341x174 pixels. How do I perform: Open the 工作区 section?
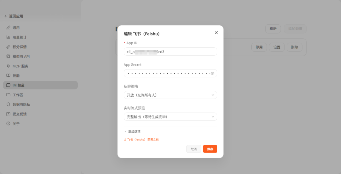(40, 95)
